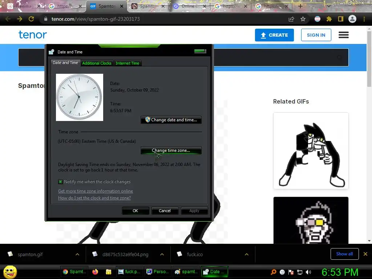Cancel the Date and Time dialog
The image size is (372, 279).
point(165,211)
